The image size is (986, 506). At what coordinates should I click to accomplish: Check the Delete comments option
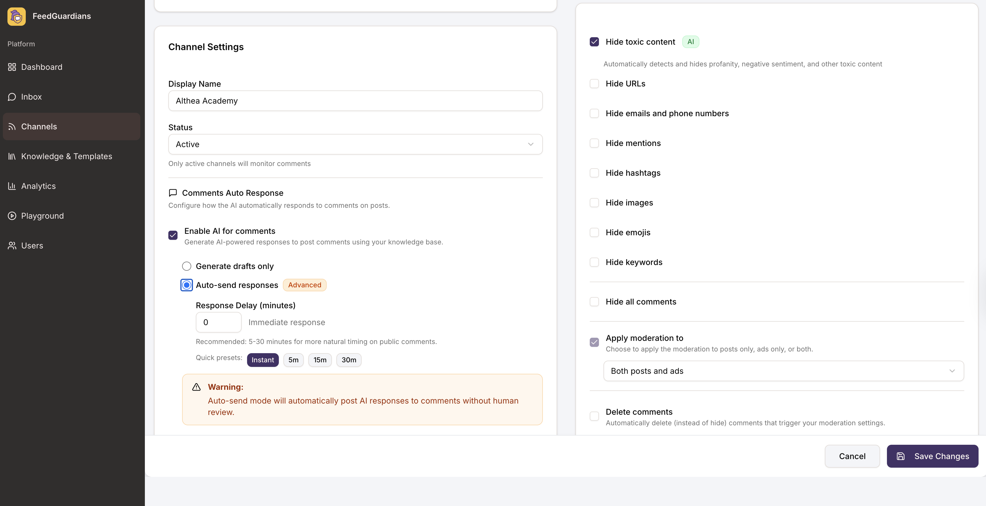594,416
